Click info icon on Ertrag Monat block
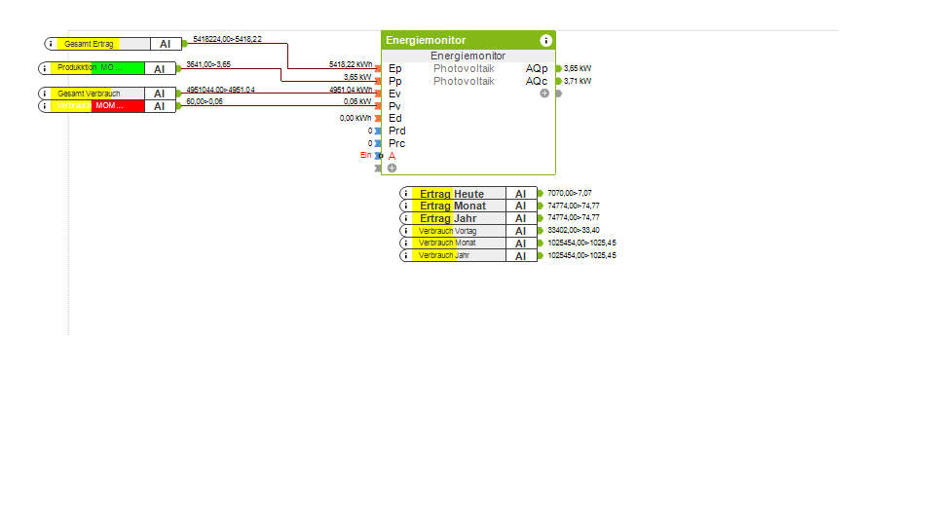 tap(406, 206)
